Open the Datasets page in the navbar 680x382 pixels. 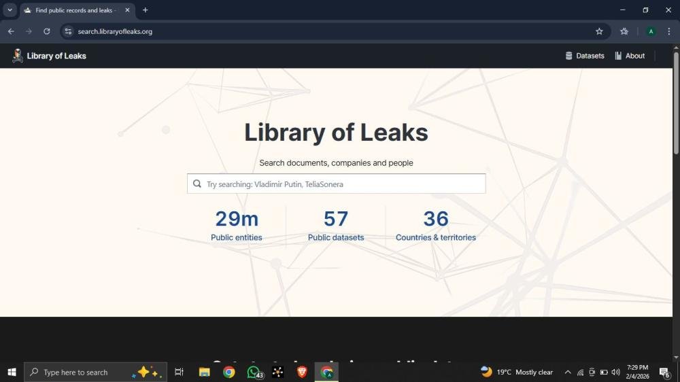pyautogui.click(x=585, y=56)
